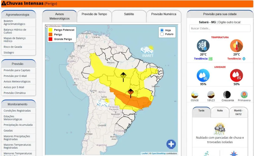Click the Buscar Cidade search field
The image size is (254, 156).
(220, 28)
